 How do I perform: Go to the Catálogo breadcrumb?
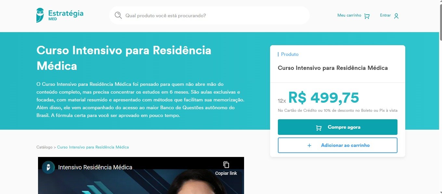(44, 147)
